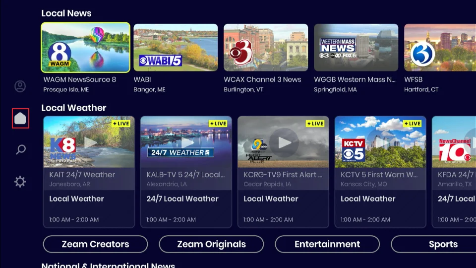
Task: Select 'Kansas City, MO' location text
Action: [x=363, y=184]
